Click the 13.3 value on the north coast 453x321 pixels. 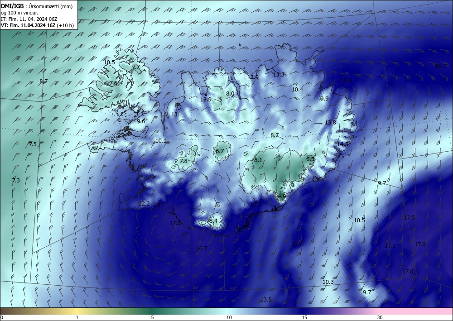(x=279, y=74)
